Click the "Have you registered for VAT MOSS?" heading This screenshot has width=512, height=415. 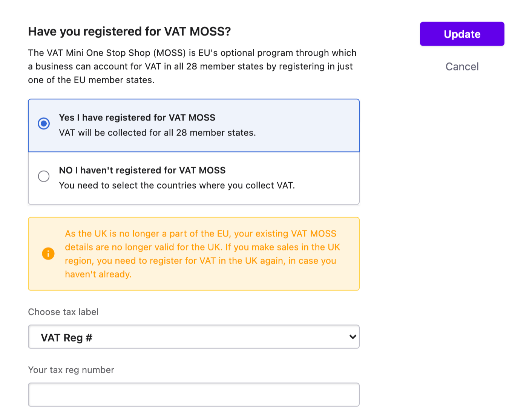(129, 31)
